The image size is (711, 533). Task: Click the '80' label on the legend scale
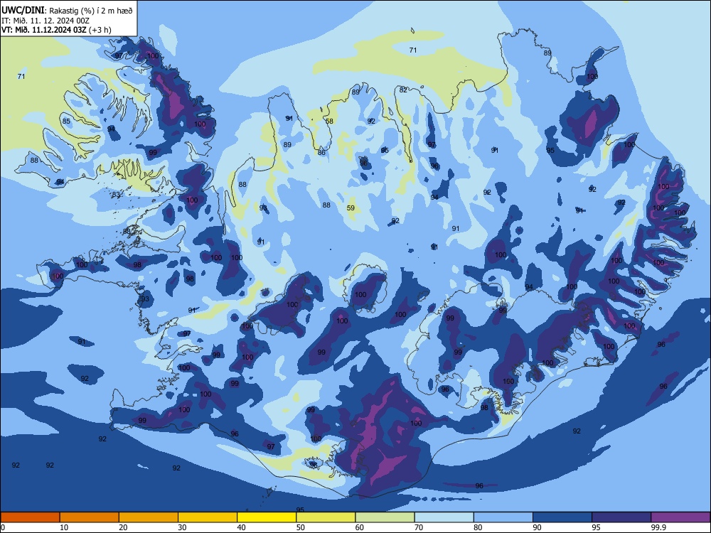click(x=478, y=527)
